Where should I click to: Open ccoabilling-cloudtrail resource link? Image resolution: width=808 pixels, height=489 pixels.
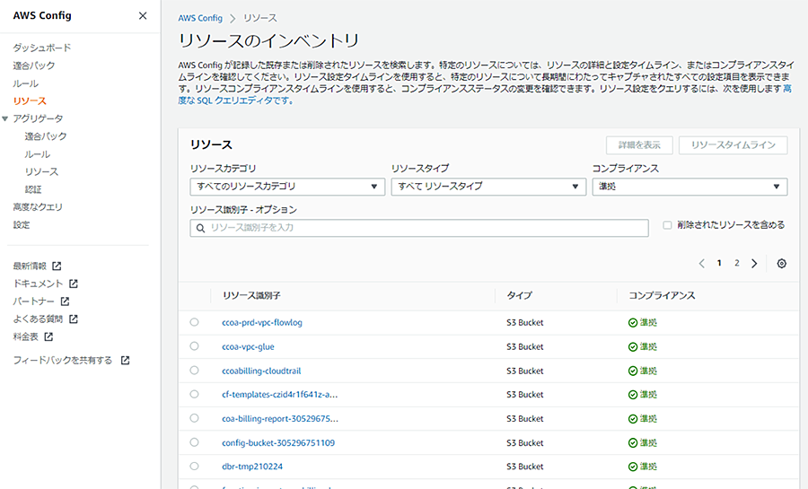(262, 371)
